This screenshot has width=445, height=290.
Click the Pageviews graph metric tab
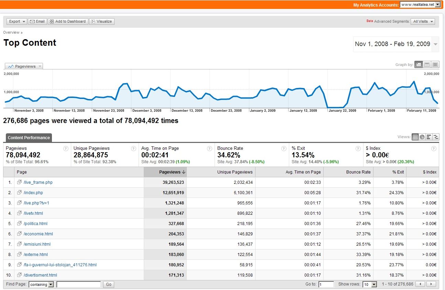click(x=24, y=66)
